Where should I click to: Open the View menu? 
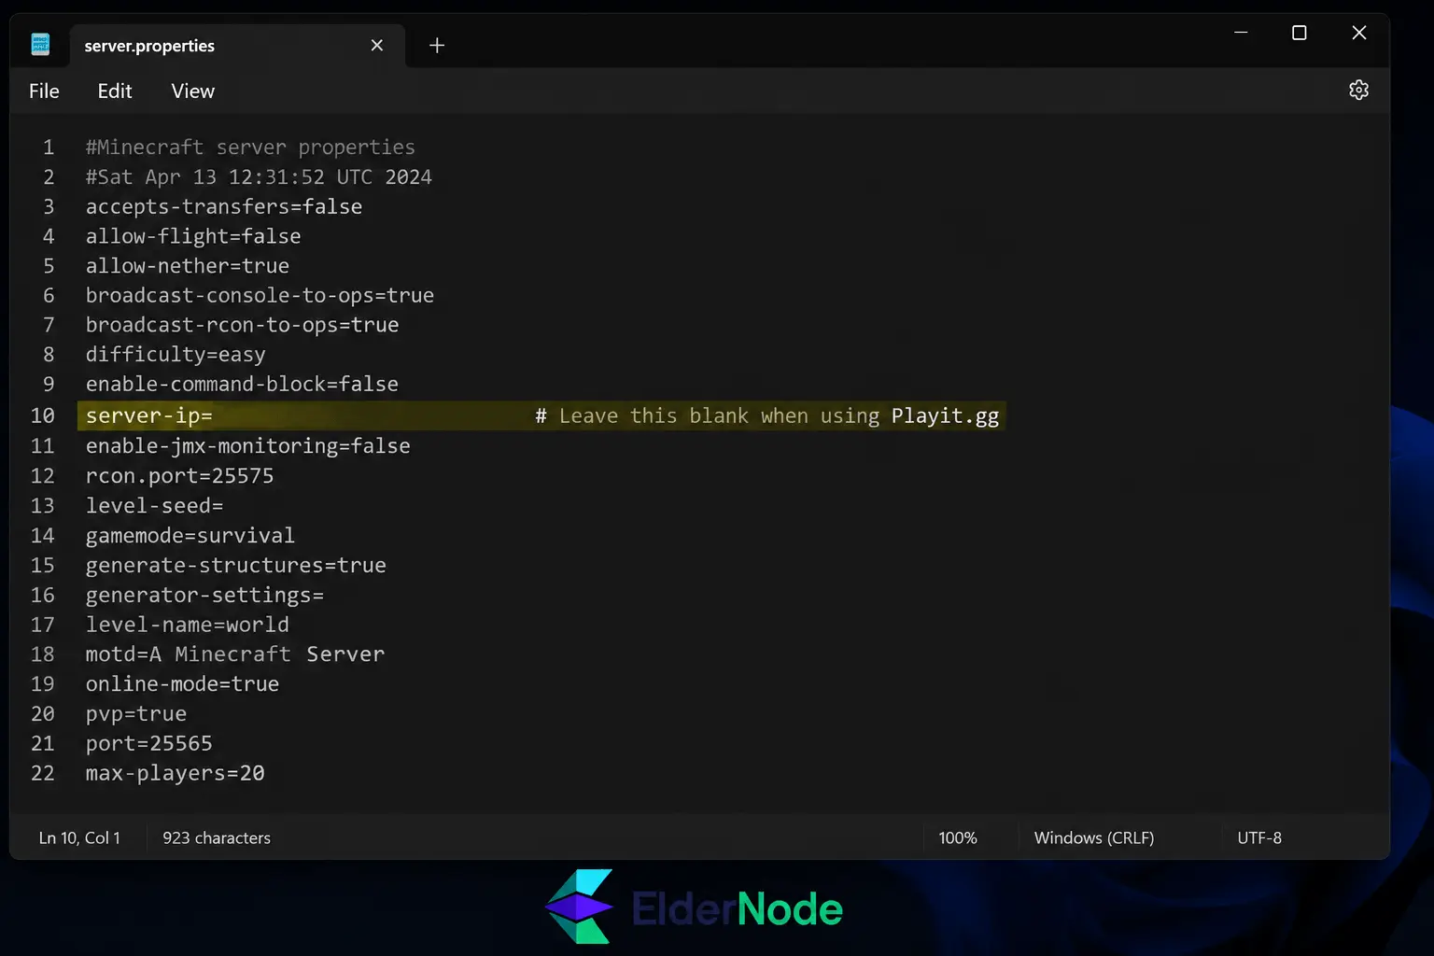click(x=193, y=91)
